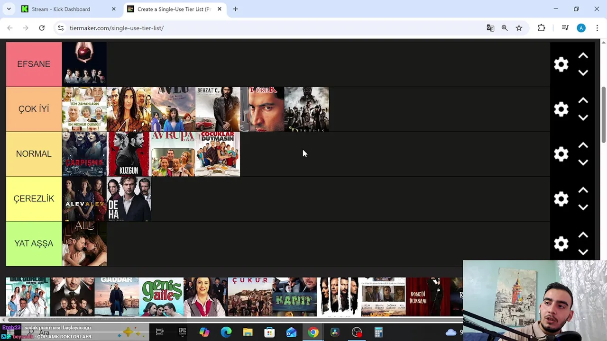Go back to previous page
This screenshot has height=341, width=607.
10,28
